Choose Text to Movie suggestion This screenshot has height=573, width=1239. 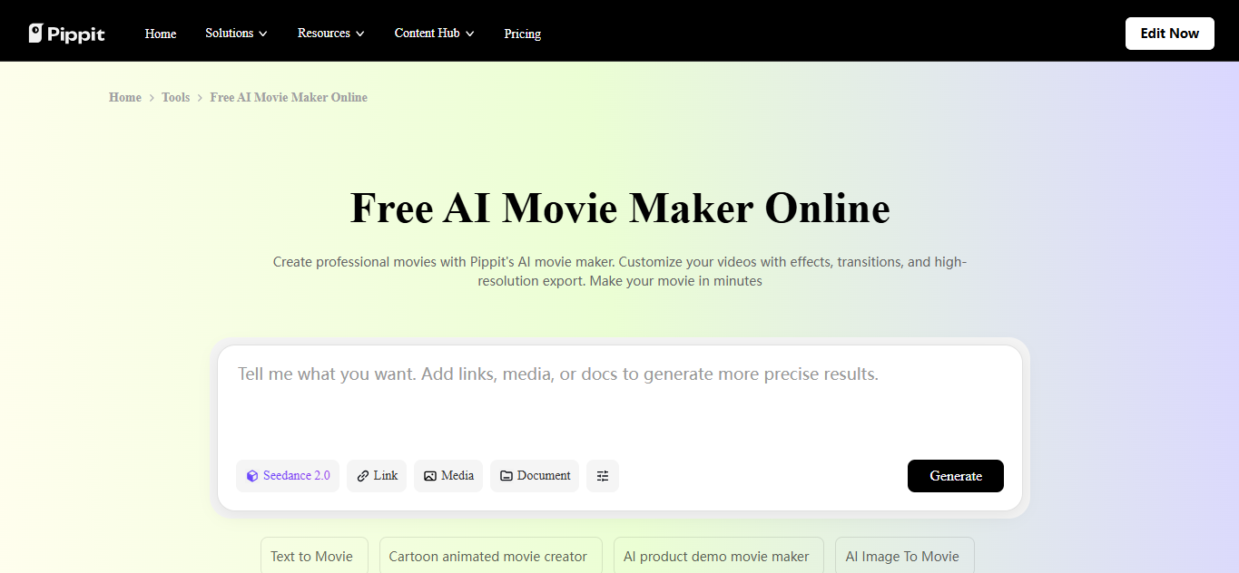[x=314, y=556]
